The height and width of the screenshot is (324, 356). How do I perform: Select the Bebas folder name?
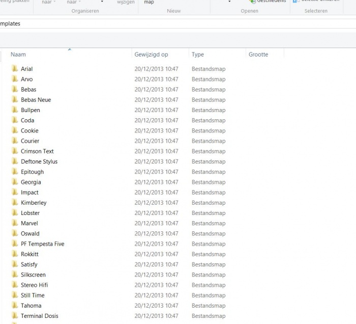pos(28,89)
